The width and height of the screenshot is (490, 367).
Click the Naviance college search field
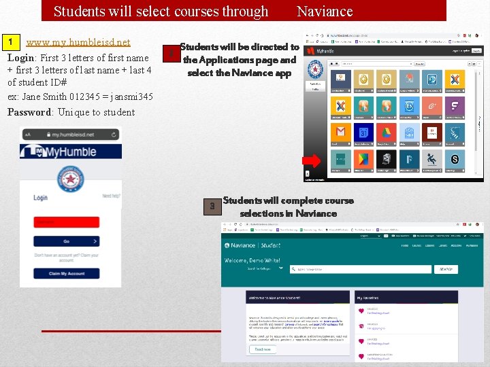tap(361, 269)
